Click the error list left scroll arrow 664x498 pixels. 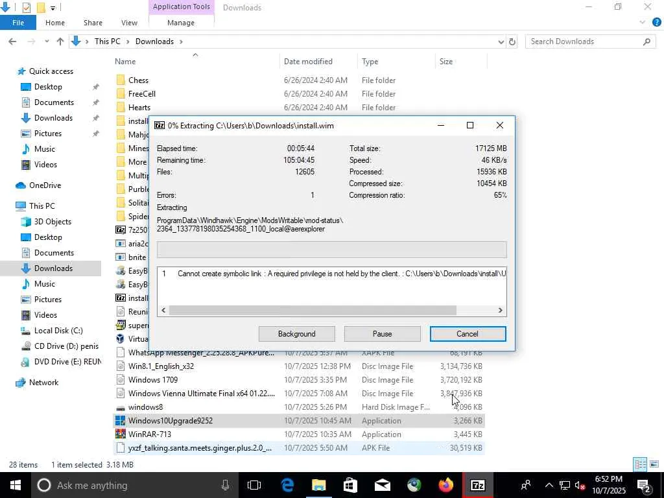(x=163, y=311)
